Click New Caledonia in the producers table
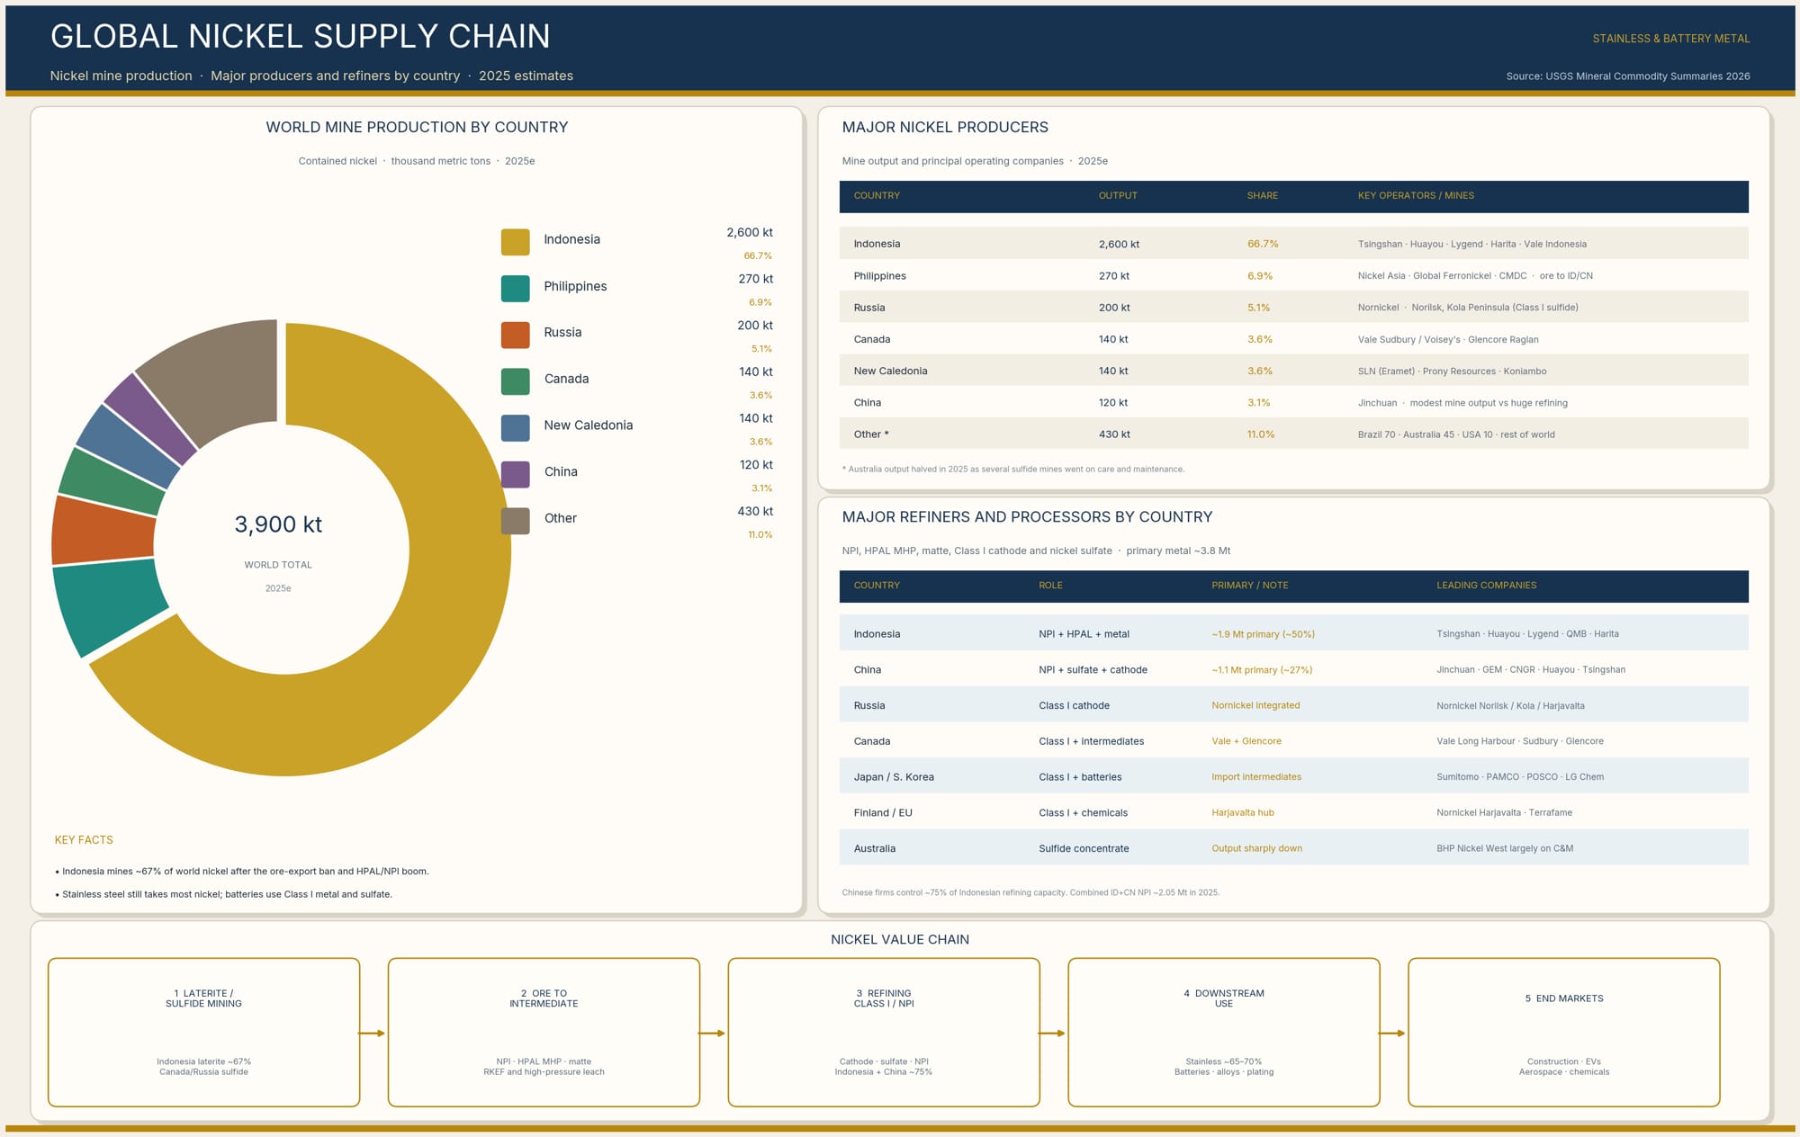The height and width of the screenshot is (1137, 1800). click(x=890, y=371)
